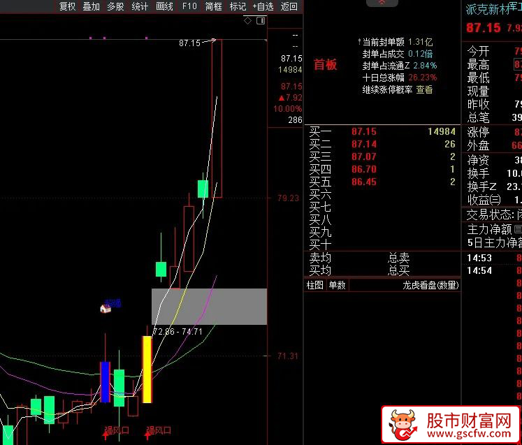Click the 交易状态 row
This screenshot has width=522, height=445.
(493, 214)
